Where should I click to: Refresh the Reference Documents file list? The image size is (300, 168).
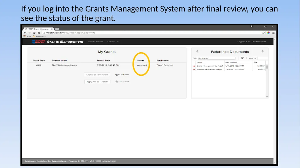[x=242, y=58]
